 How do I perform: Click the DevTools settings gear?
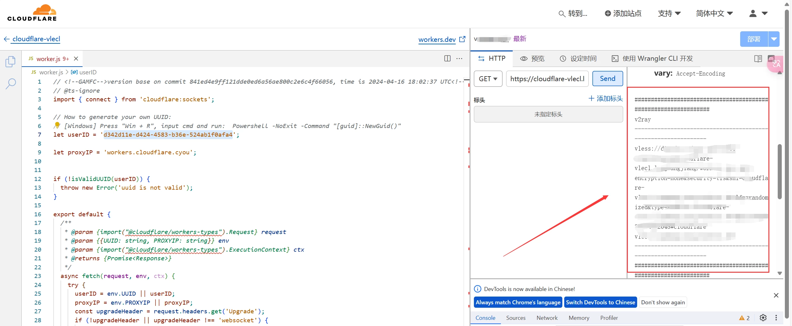pos(763,318)
